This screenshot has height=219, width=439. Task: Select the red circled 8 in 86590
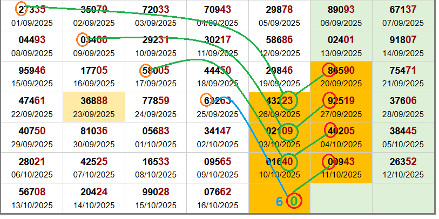329,70
